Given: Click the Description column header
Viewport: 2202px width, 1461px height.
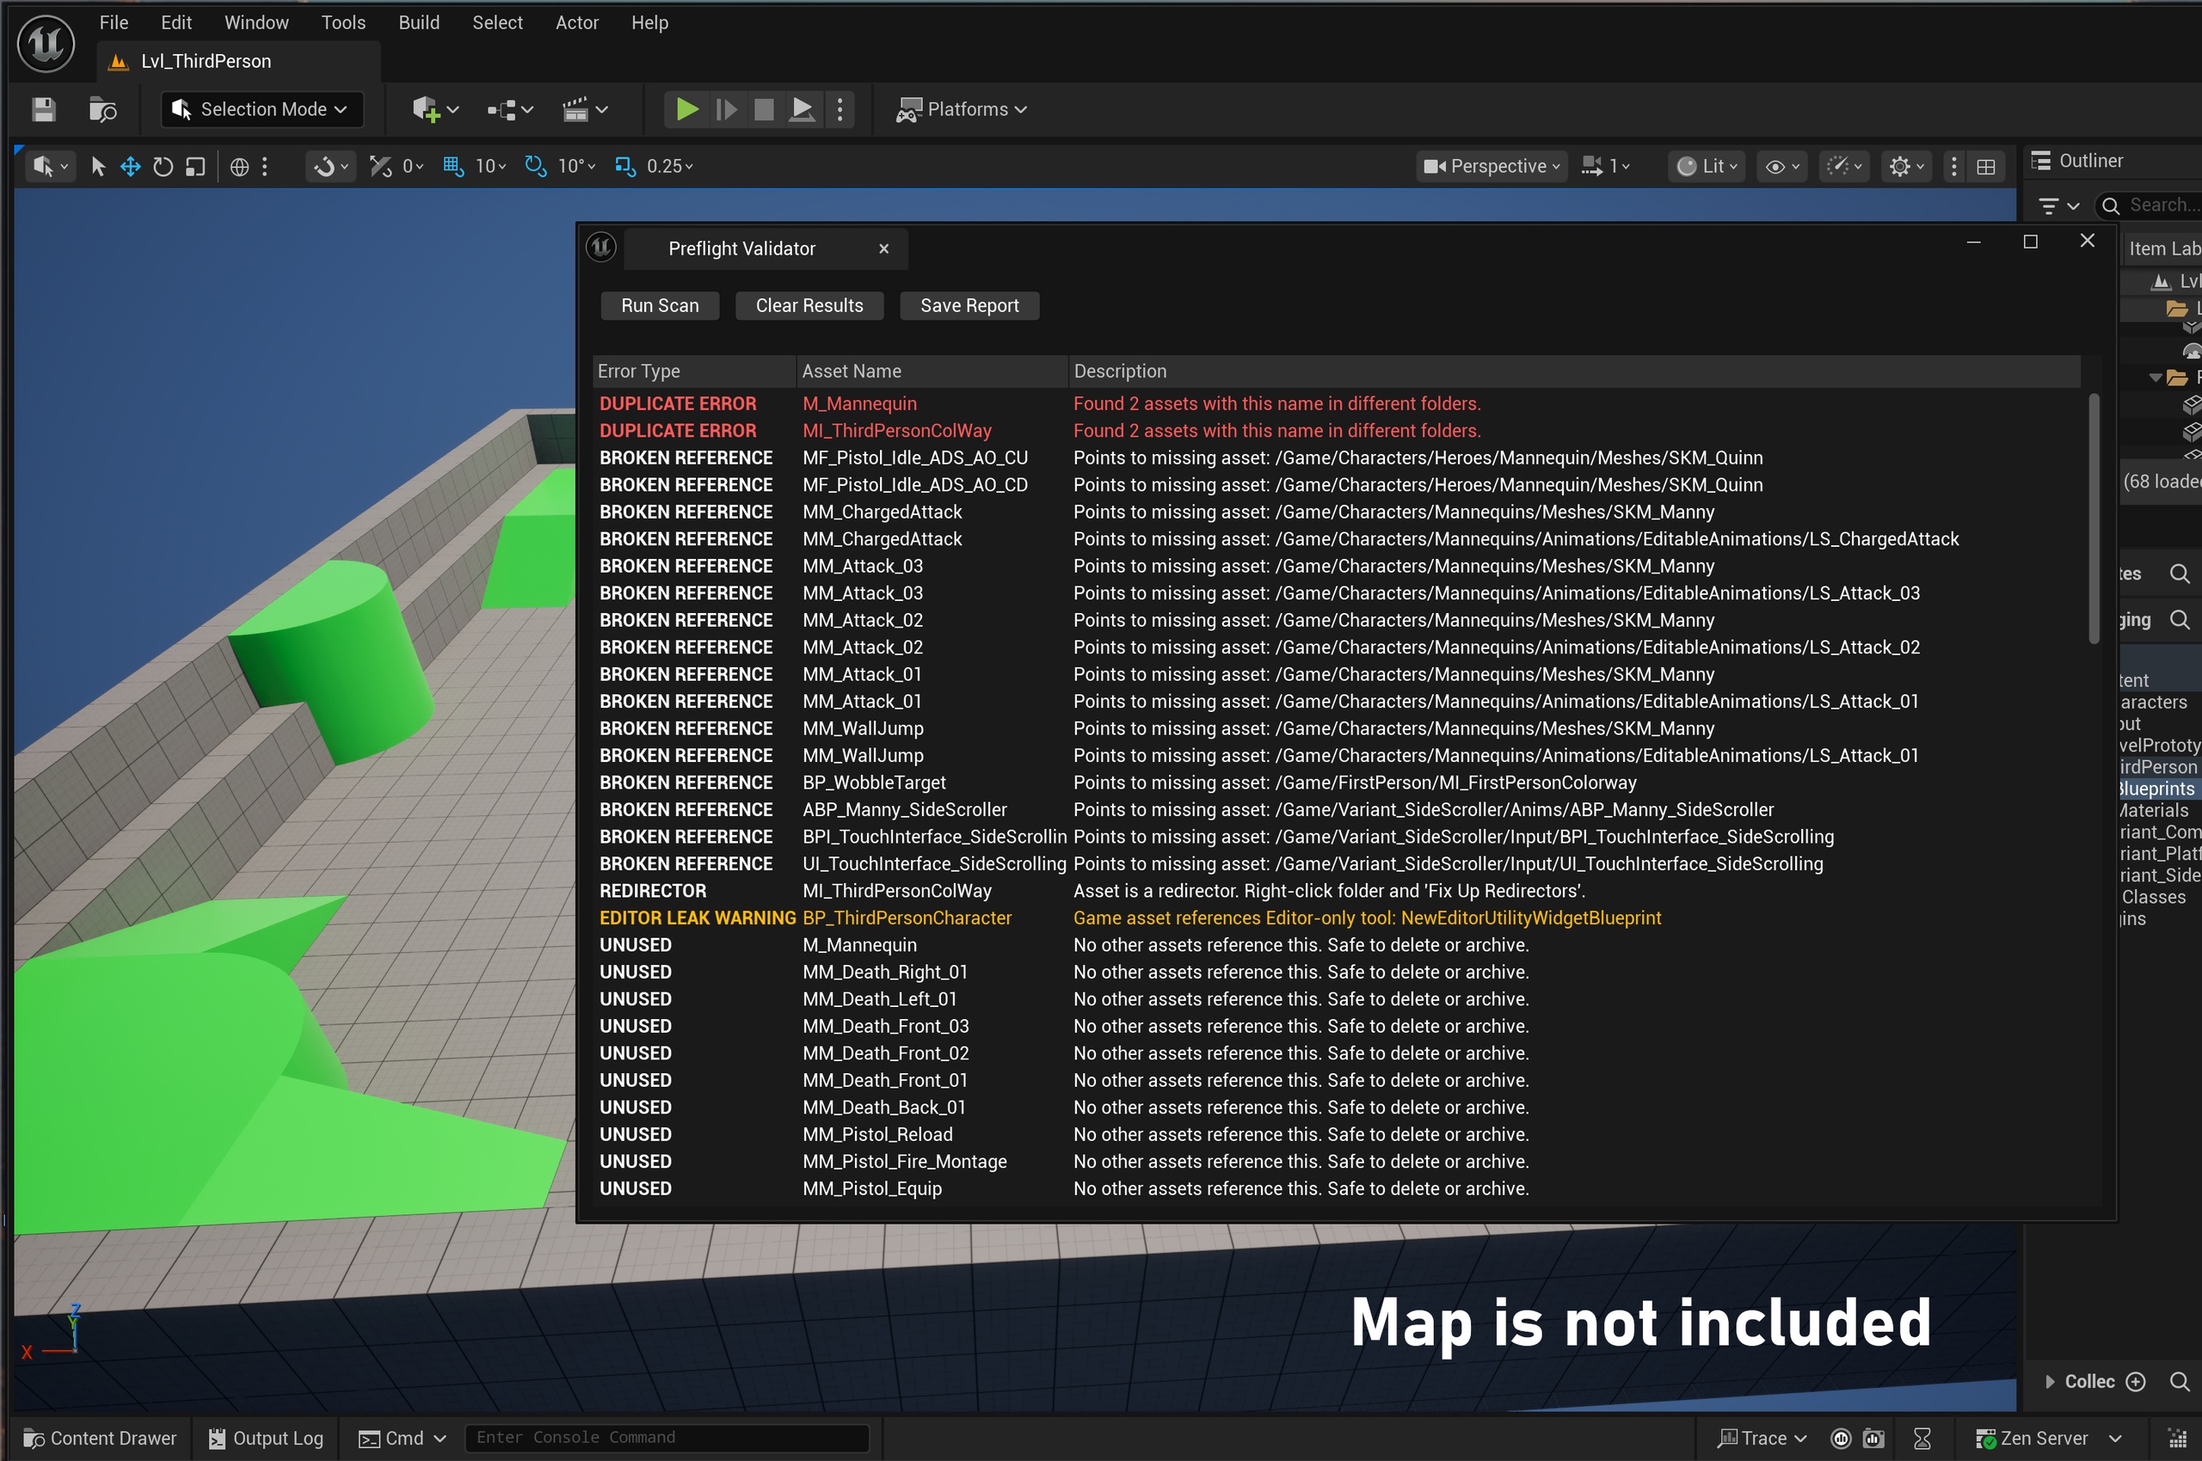Looking at the screenshot, I should 1574,371.
